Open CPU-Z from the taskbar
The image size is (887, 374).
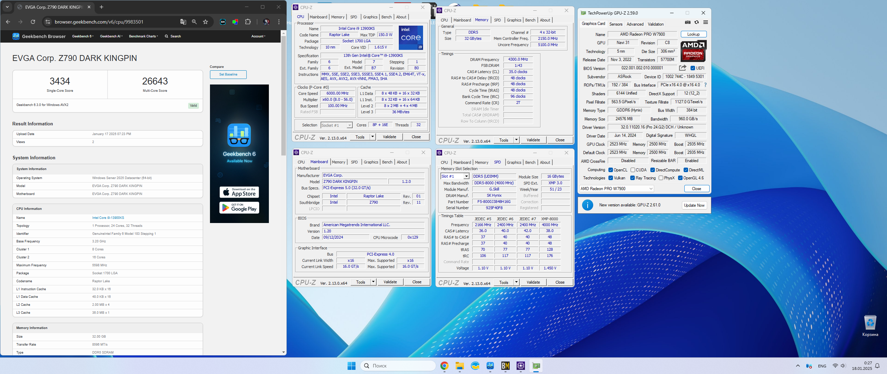(x=521, y=366)
